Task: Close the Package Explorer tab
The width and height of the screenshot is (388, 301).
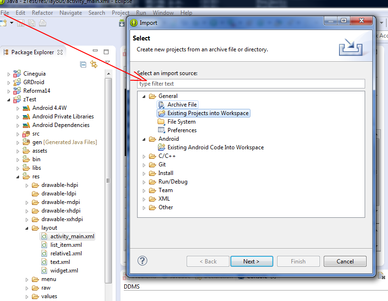Action: tap(60, 52)
